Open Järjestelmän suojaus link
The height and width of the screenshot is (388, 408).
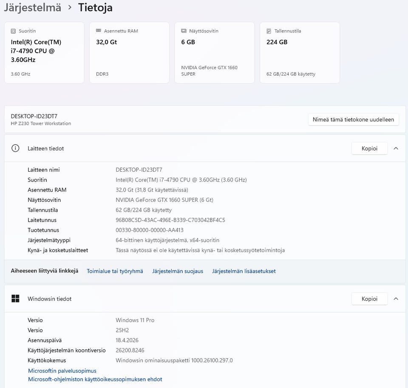(x=178, y=271)
